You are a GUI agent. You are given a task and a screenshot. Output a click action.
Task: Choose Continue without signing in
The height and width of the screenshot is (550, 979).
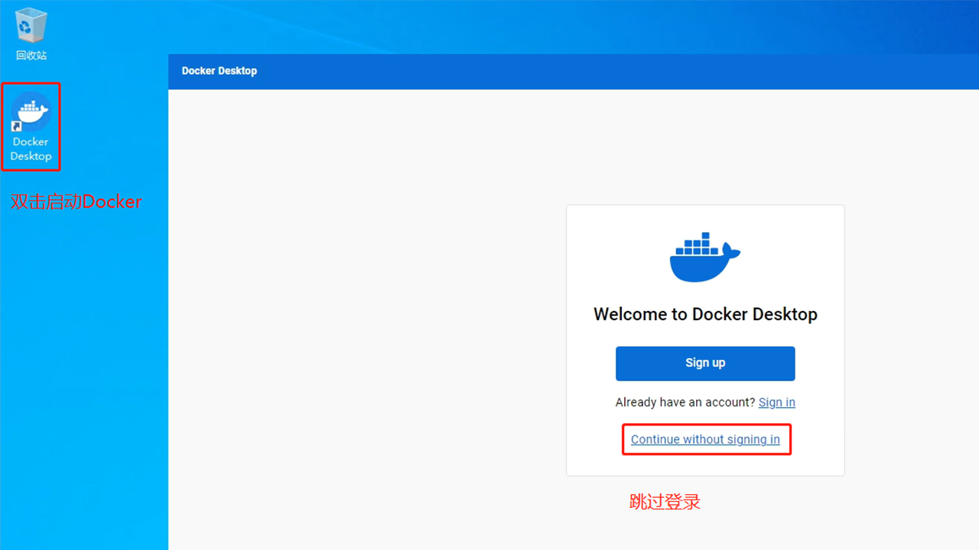(705, 439)
